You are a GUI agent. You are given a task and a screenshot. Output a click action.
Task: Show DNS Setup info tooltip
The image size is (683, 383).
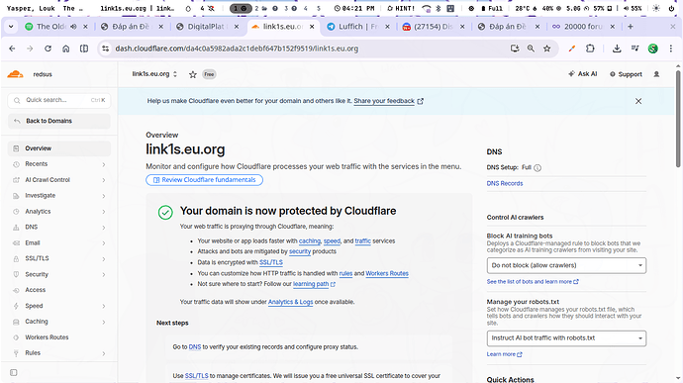point(537,168)
